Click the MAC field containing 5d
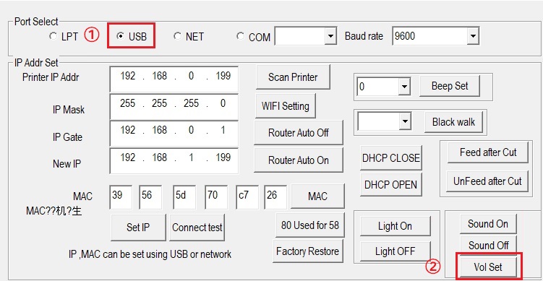543x281 pixels. [184, 197]
